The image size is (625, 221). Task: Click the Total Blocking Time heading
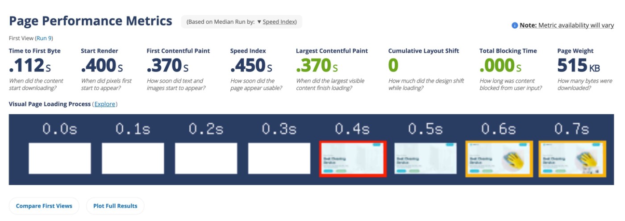508,51
